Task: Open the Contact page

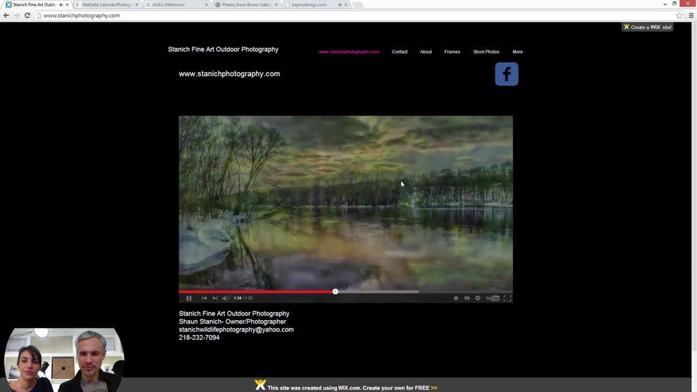Action: (x=400, y=52)
